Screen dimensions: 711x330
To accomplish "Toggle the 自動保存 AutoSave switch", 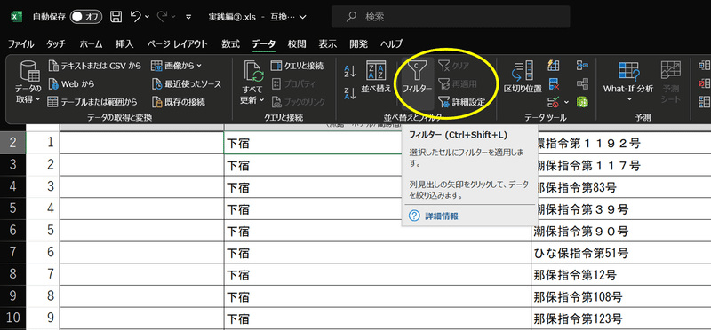I will tap(86, 17).
